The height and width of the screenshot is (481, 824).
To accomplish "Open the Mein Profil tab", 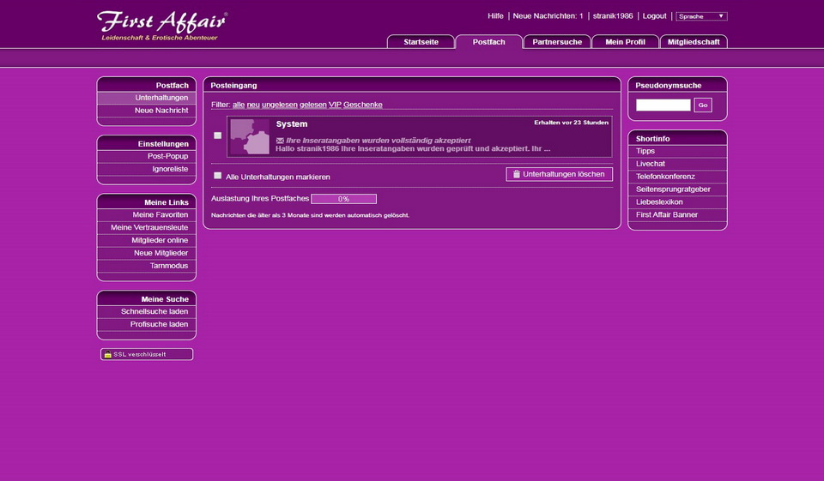I will click(x=625, y=42).
